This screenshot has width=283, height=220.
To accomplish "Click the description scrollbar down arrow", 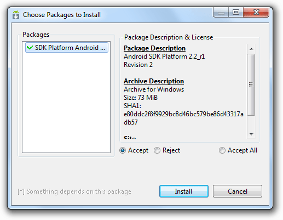I will coord(251,134).
